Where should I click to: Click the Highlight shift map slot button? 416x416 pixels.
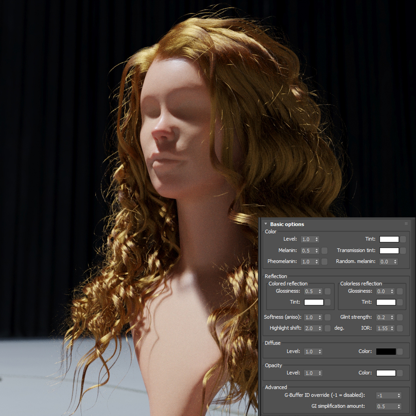(328, 328)
